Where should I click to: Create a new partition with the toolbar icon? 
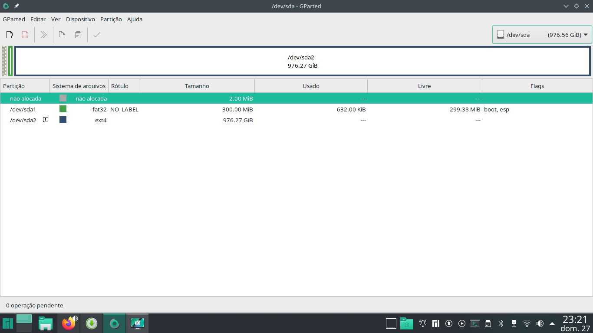coord(10,35)
